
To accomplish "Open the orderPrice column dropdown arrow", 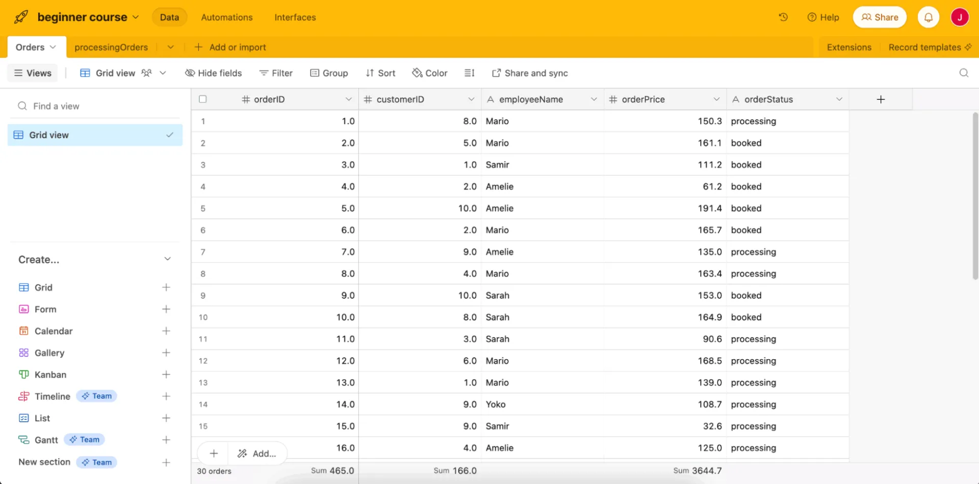I will click(716, 99).
